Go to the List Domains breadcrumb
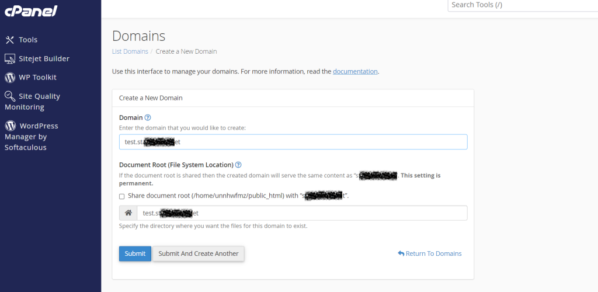 point(130,51)
